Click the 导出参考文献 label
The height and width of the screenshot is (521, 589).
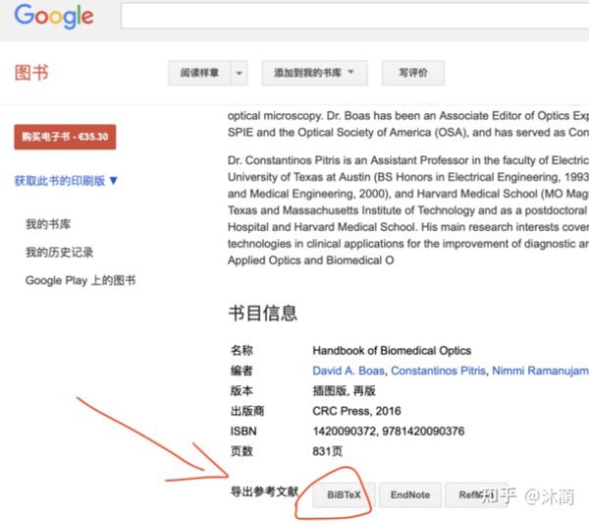[264, 492]
